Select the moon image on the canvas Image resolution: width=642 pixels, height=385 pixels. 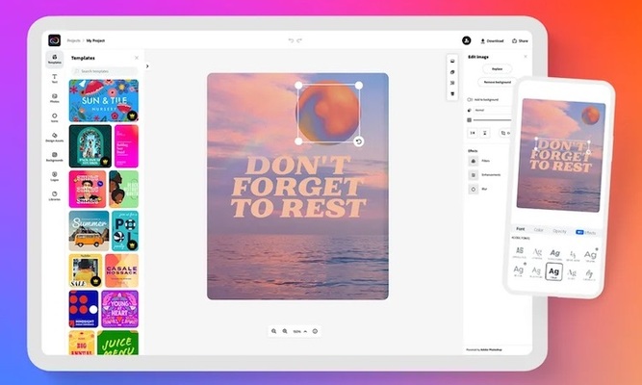328,113
